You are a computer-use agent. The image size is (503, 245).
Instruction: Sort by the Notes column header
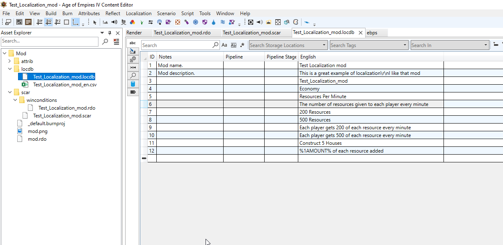190,57
